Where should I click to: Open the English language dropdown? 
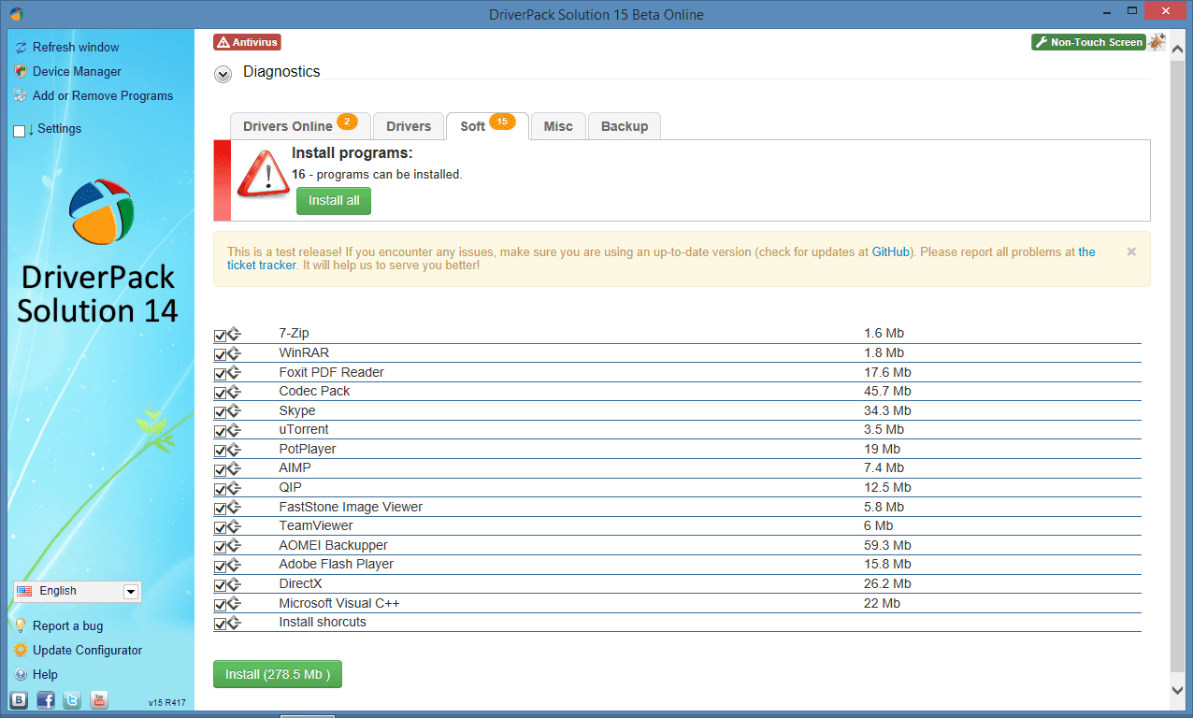pyautogui.click(x=78, y=591)
